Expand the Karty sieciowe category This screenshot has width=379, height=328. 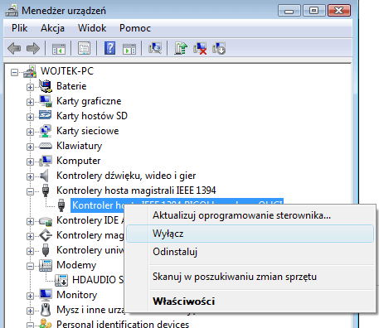pos(30,133)
